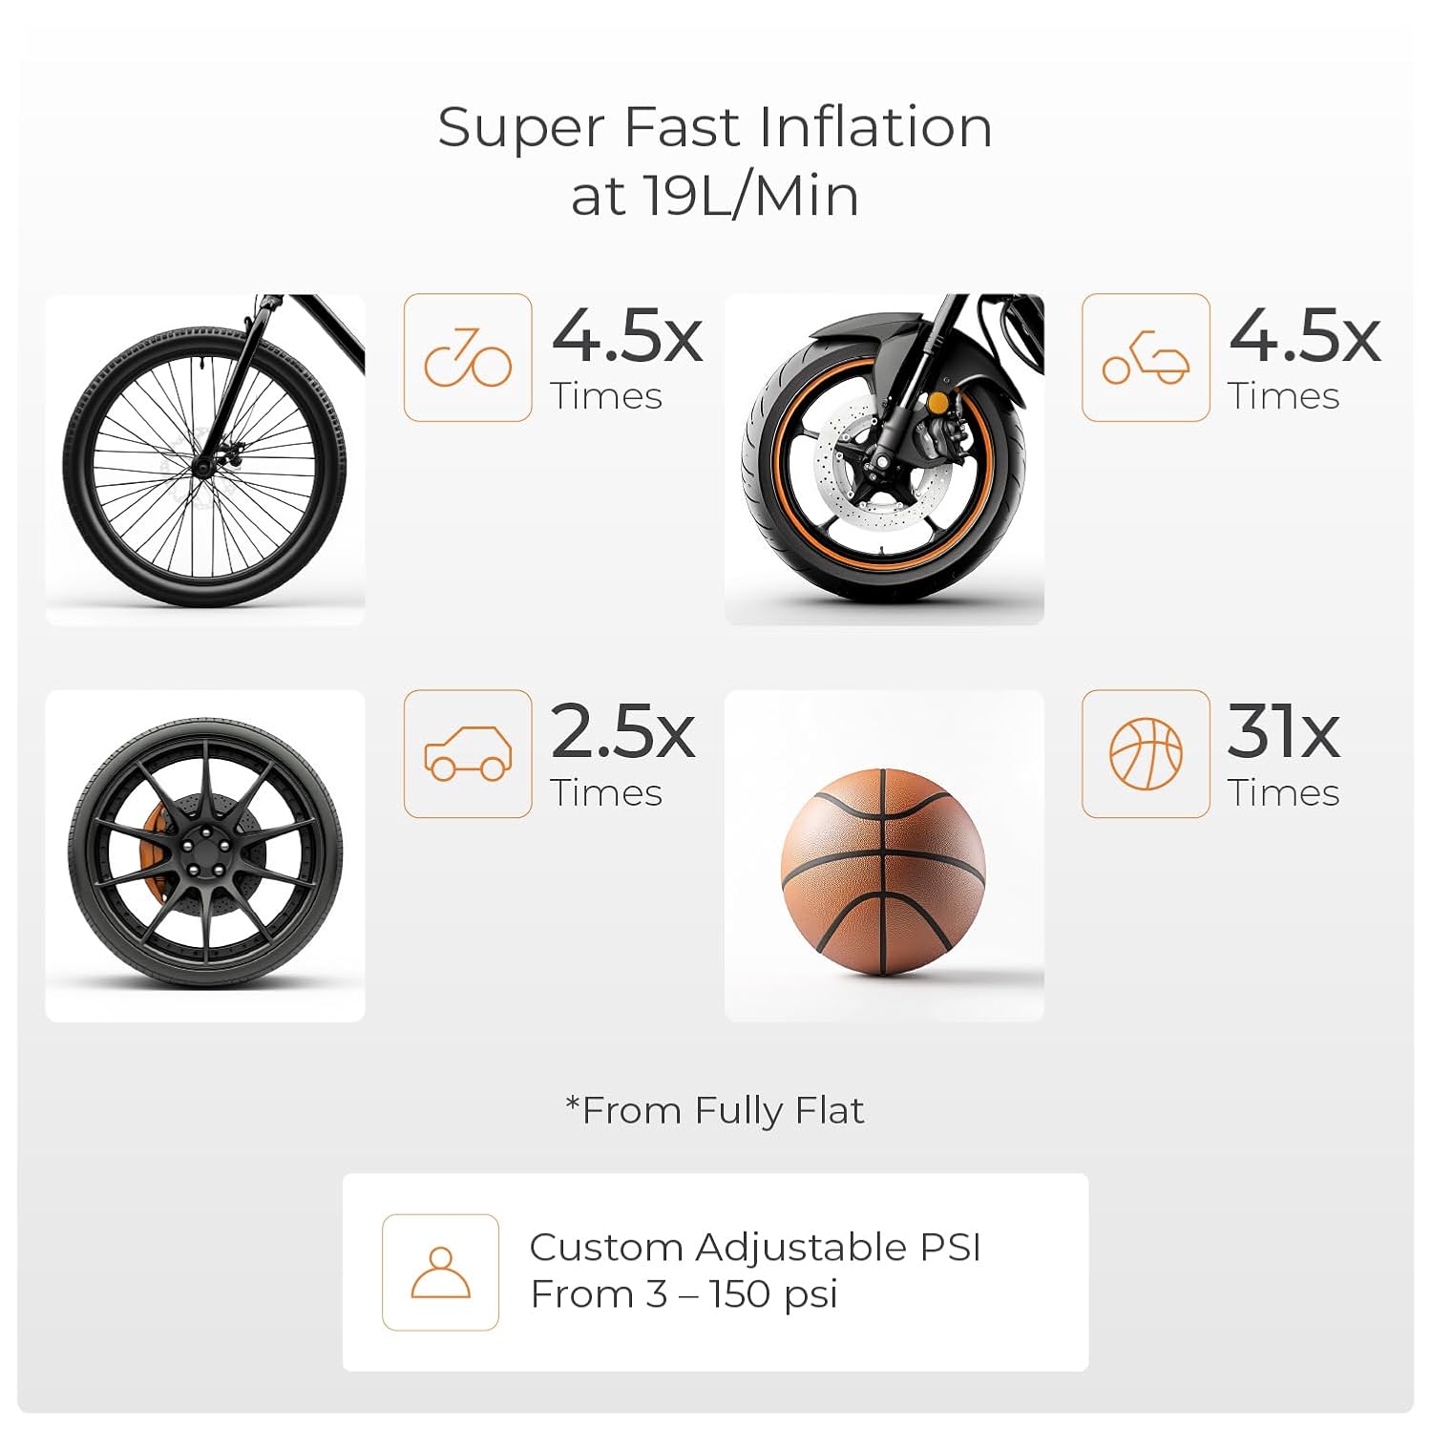Click "Times" label under the 2.5x value

click(606, 793)
